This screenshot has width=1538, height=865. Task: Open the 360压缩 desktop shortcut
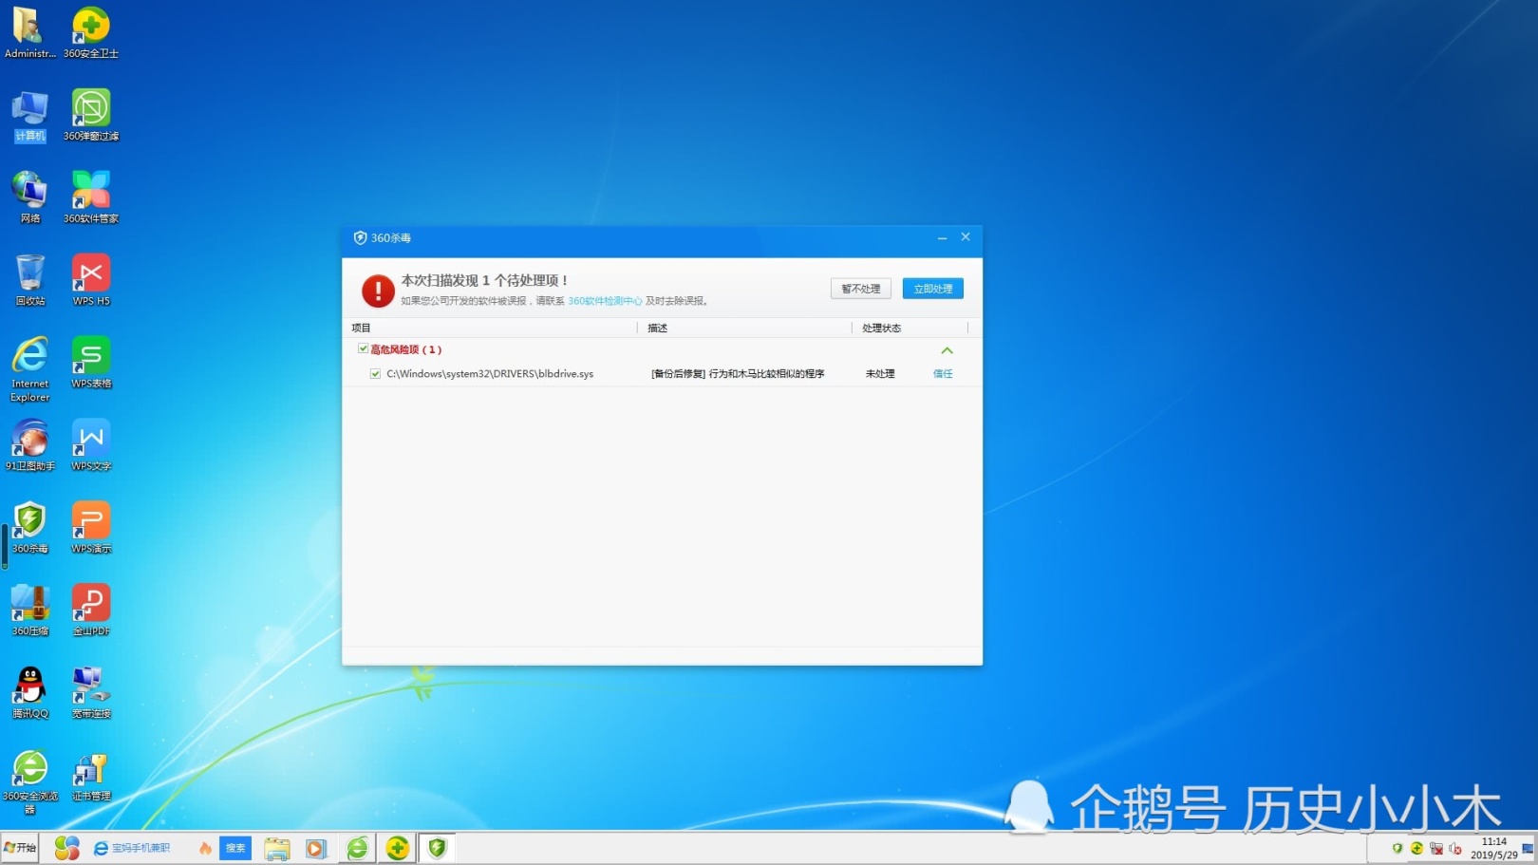[29, 611]
